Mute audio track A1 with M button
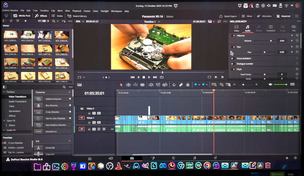Viewport: 304px width, 176px height. [104, 129]
